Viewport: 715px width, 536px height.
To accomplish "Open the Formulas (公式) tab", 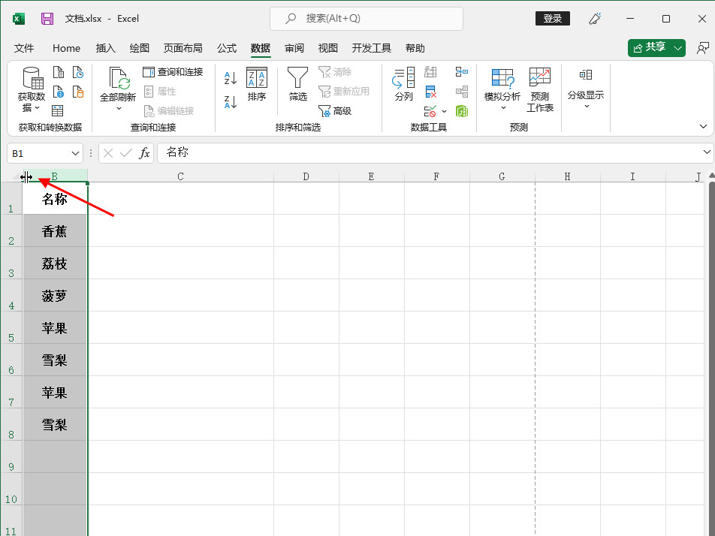I will click(227, 48).
